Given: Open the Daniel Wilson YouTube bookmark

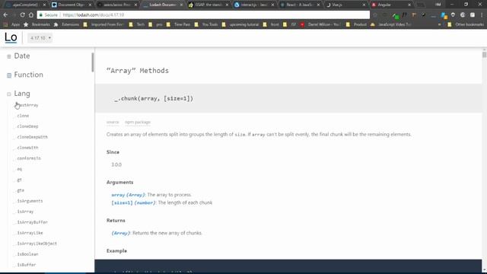Looking at the screenshot, I should click(x=320, y=24).
